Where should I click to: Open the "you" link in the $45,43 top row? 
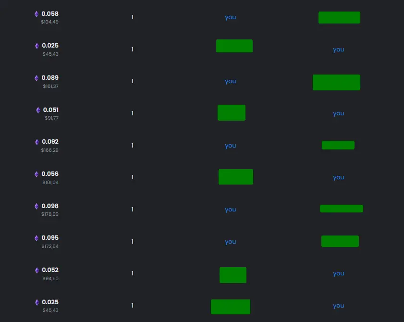[338, 50]
